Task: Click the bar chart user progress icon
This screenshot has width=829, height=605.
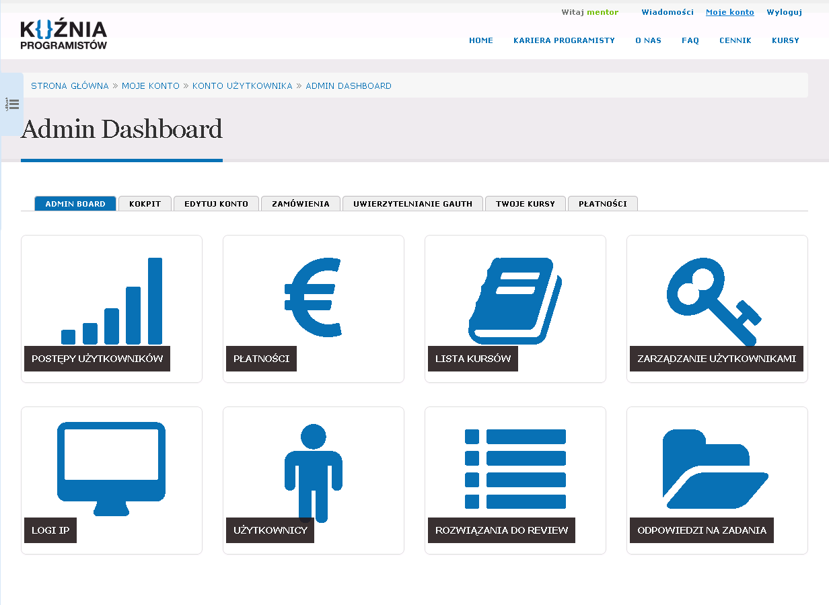Action: click(112, 300)
